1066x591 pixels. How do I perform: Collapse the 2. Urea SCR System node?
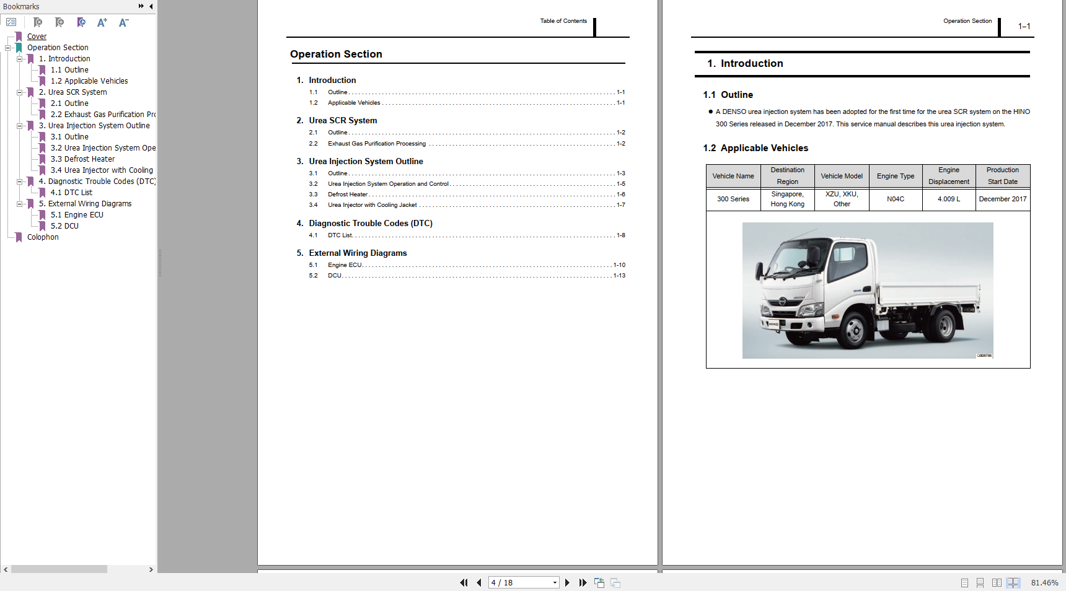pos(19,92)
